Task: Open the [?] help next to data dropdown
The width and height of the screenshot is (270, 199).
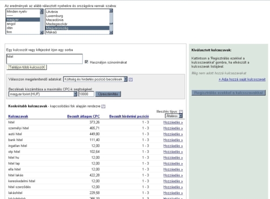Action: (131, 79)
